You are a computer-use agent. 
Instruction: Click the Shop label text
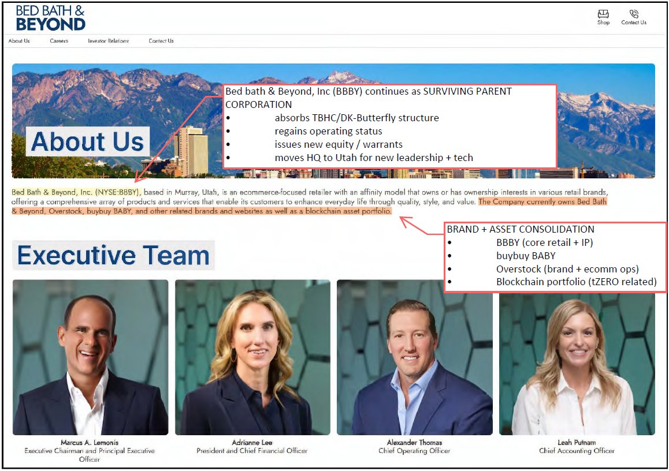coord(603,23)
